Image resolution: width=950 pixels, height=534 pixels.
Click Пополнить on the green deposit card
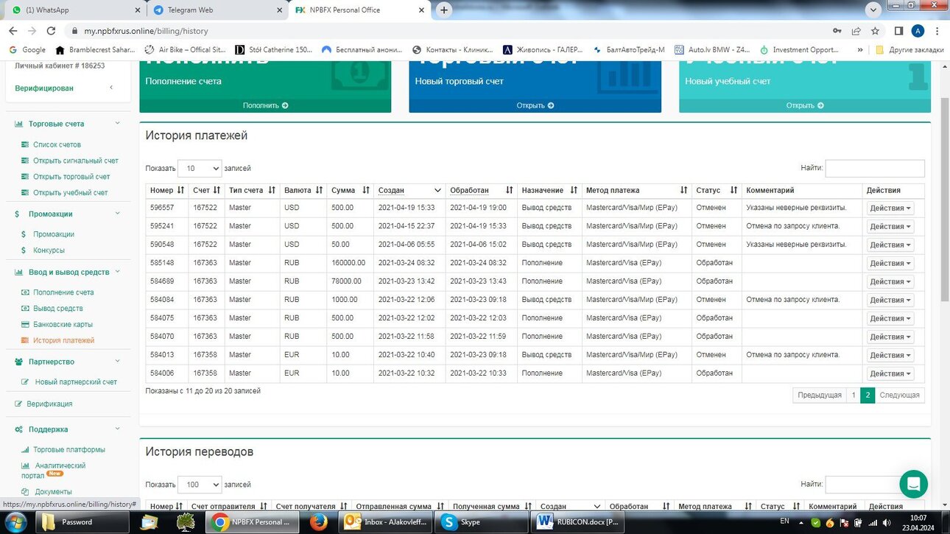pos(265,105)
